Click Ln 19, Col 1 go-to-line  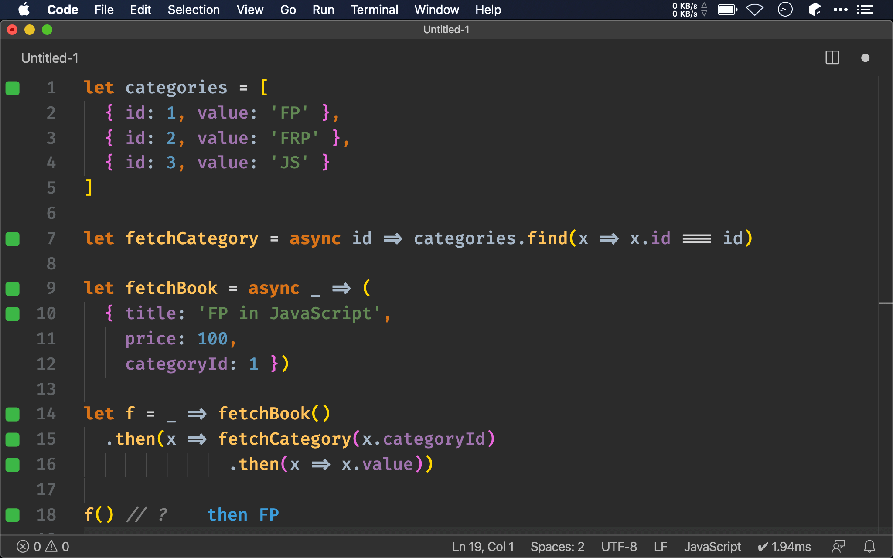pyautogui.click(x=483, y=546)
